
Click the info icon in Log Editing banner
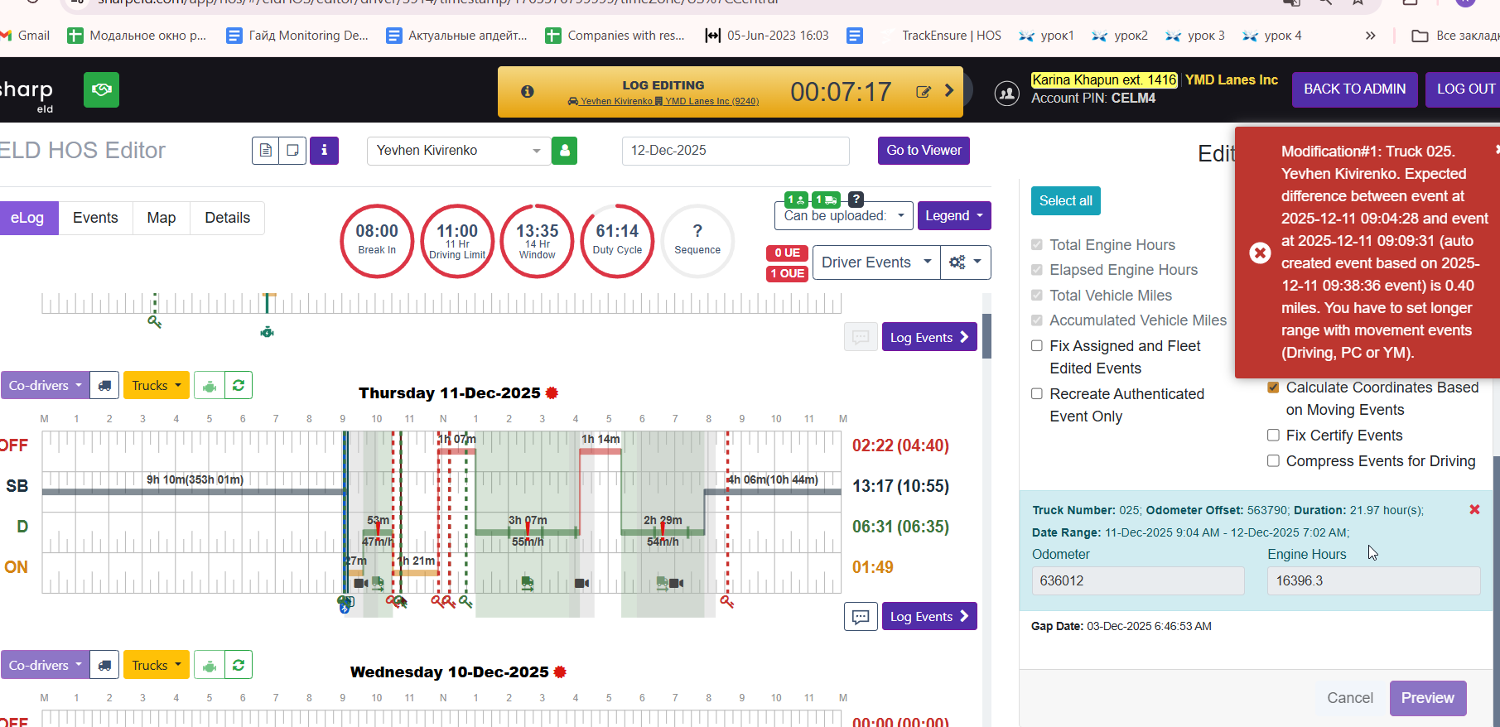[x=527, y=92]
